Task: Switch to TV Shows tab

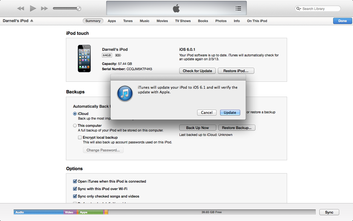Action: pyautogui.click(x=183, y=21)
